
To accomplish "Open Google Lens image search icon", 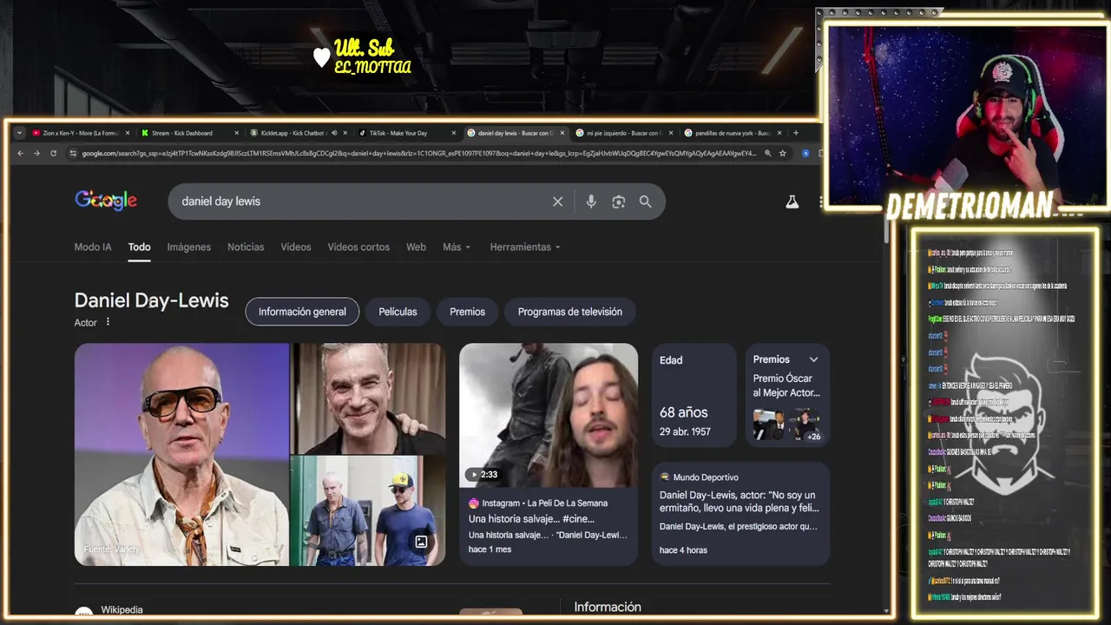I will [x=618, y=201].
